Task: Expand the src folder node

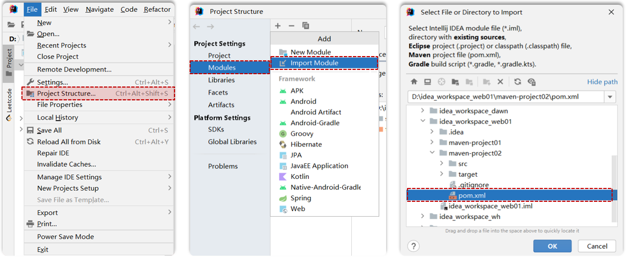Action: pyautogui.click(x=442, y=164)
